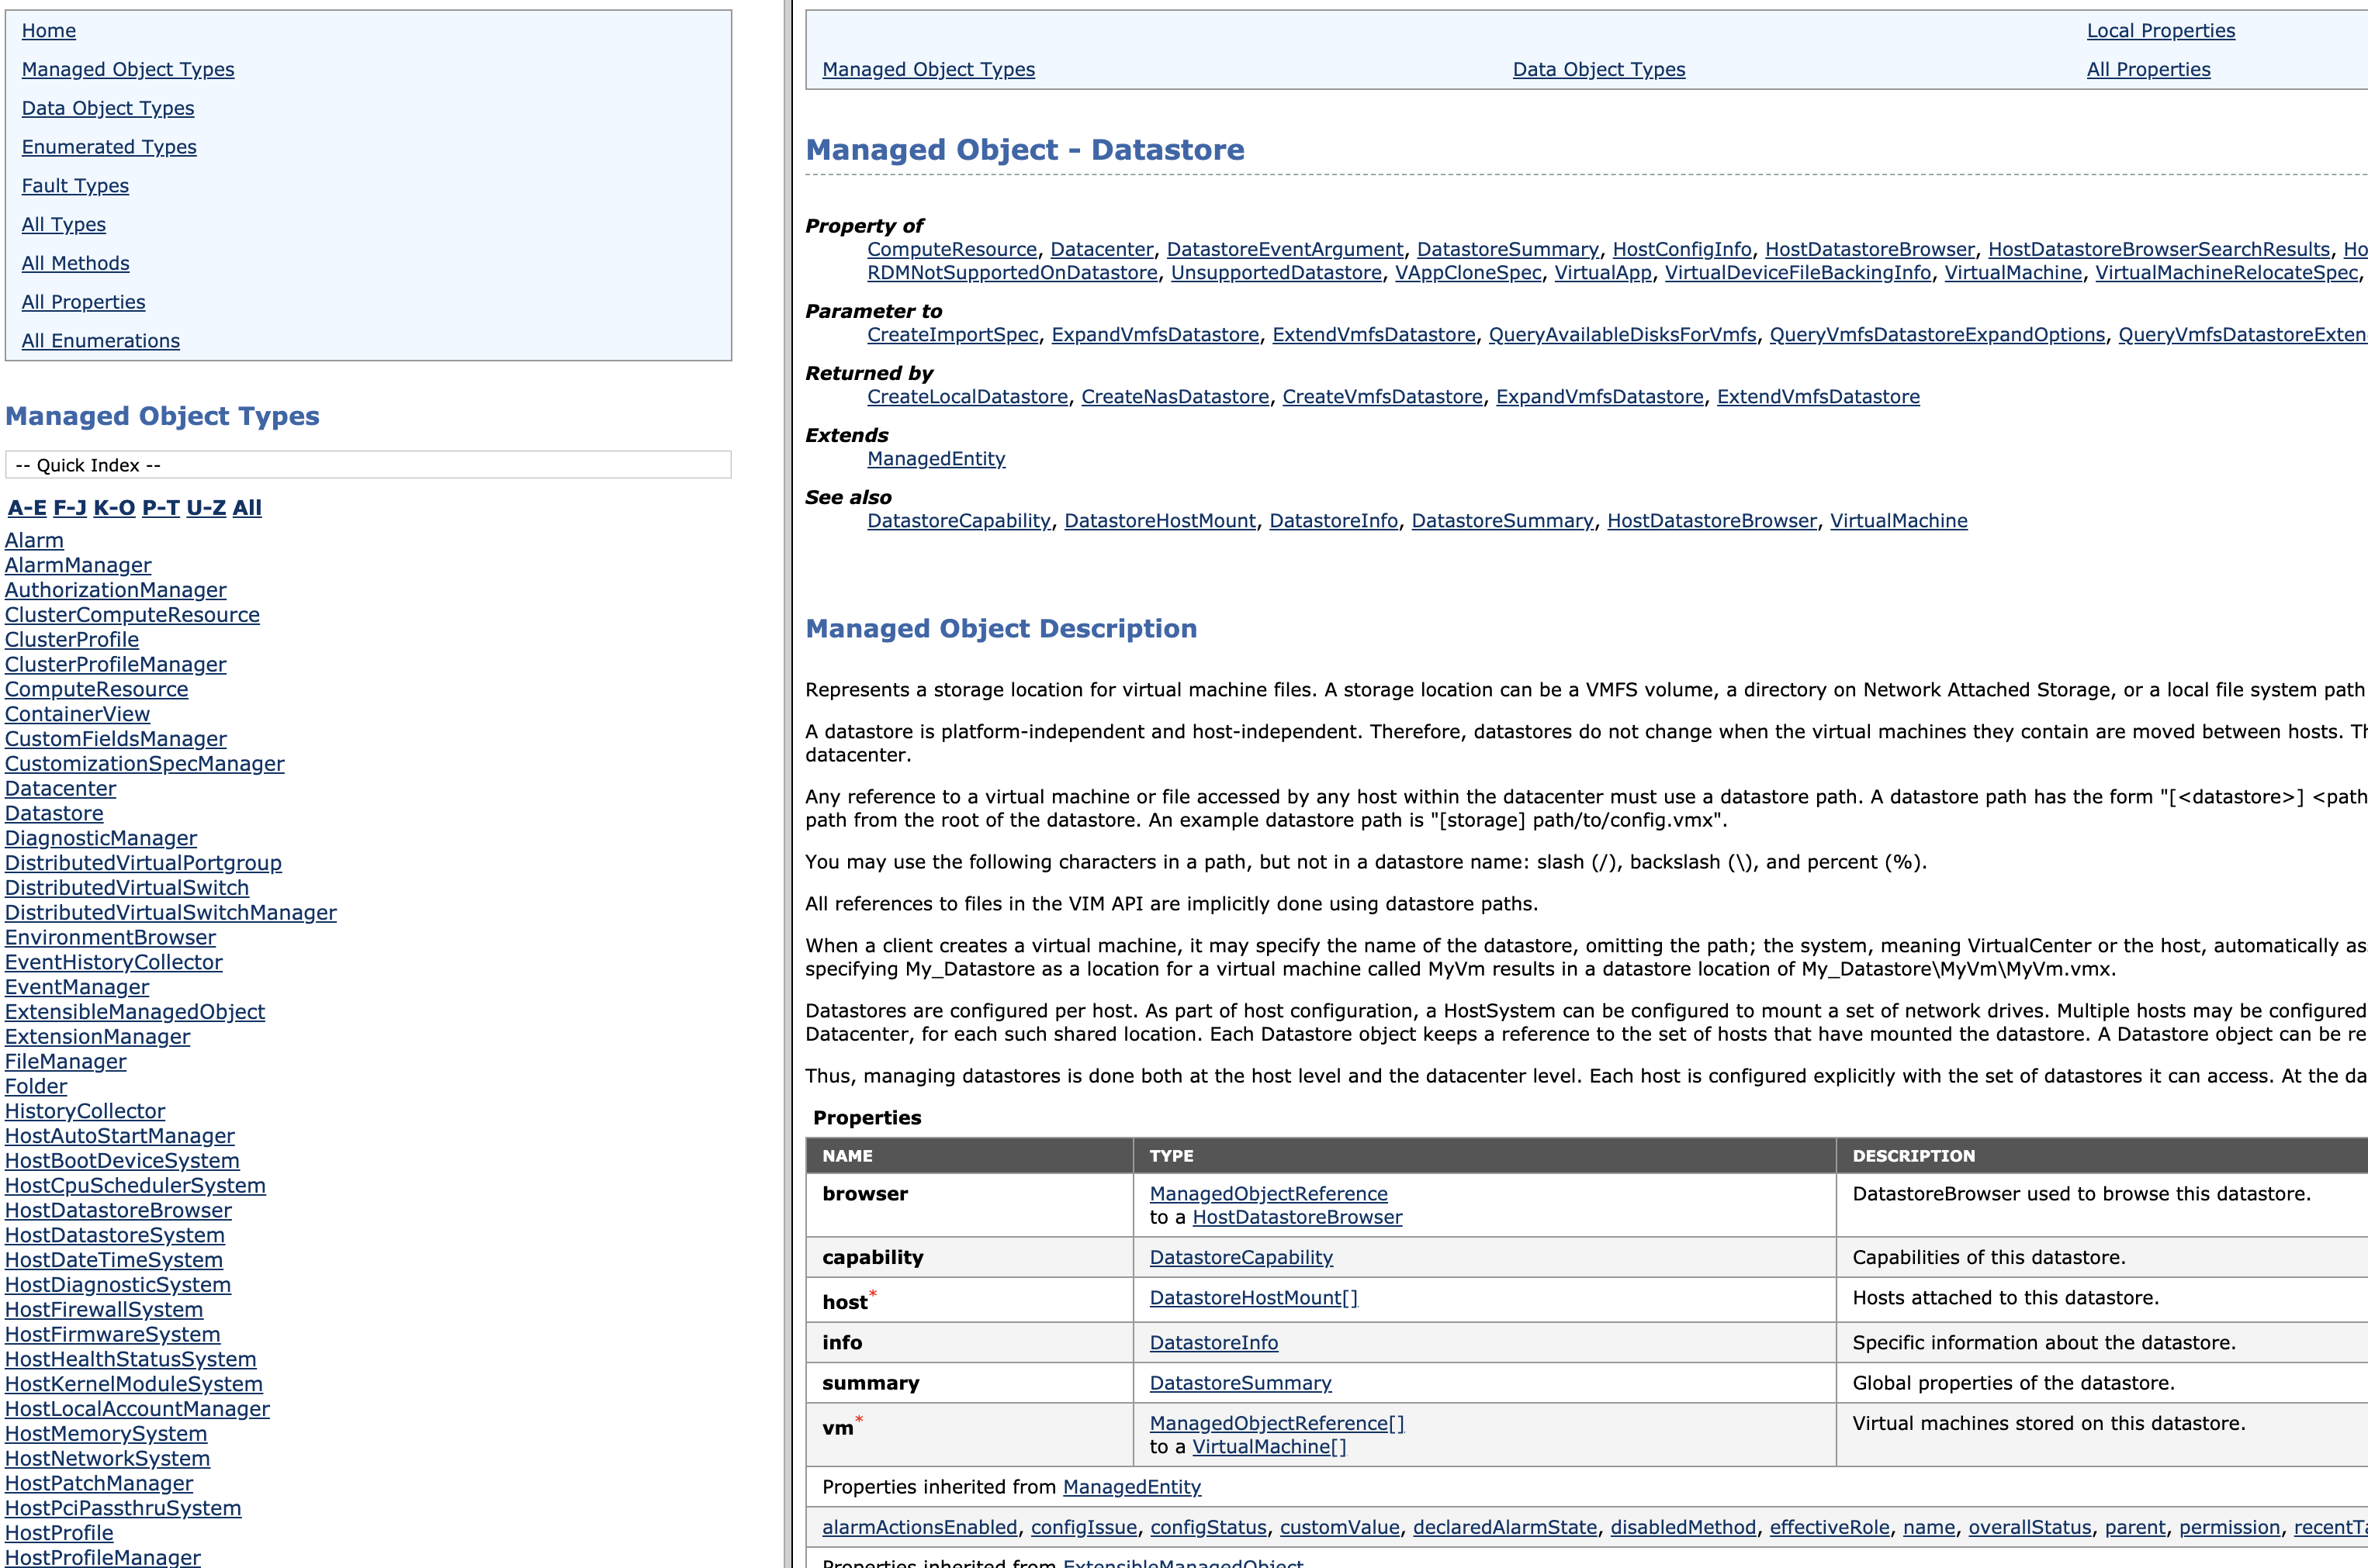This screenshot has width=2368, height=1568.
Task: Open the DatastoreSummary type in summary row
Action: 1240,1383
